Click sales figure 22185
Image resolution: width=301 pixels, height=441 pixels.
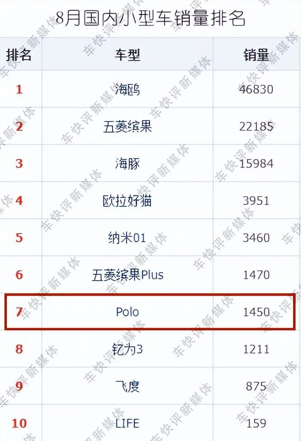(x=256, y=126)
